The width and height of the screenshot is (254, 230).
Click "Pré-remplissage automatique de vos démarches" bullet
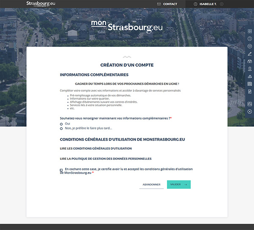[x=100, y=96]
